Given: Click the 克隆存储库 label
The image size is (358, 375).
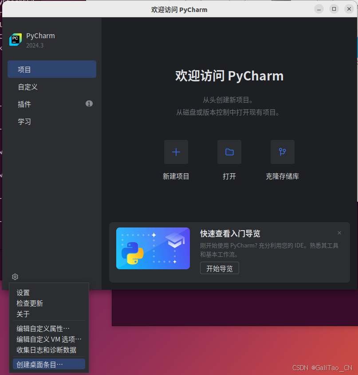Looking at the screenshot, I should click(283, 176).
